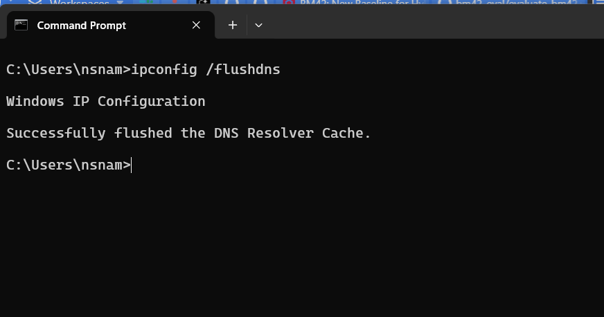Viewport: 604px width, 317px height.
Task: Click the blank terminal area below the prompt
Action: pos(302,242)
